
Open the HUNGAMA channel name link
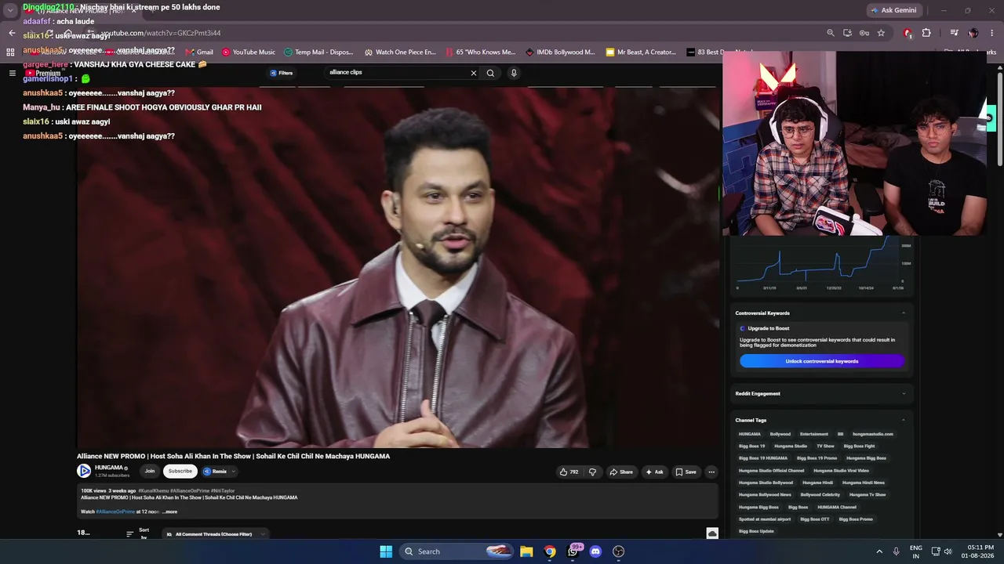point(109,468)
